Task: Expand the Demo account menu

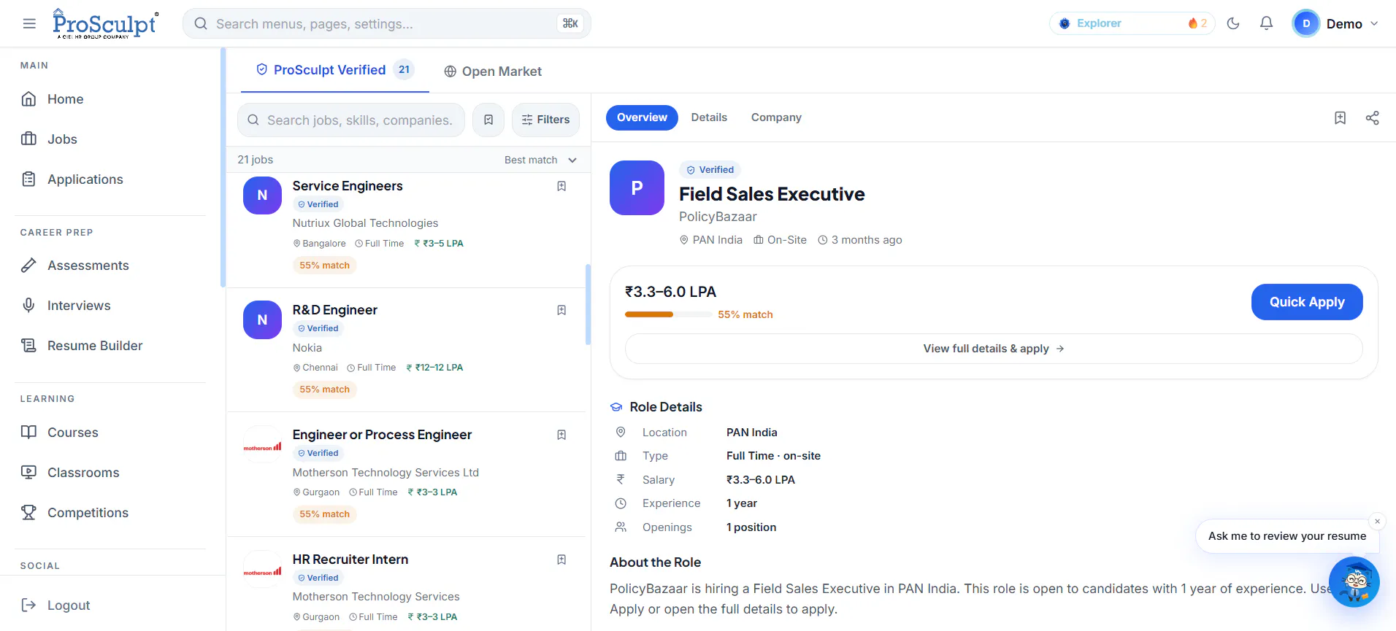Action: (x=1335, y=23)
